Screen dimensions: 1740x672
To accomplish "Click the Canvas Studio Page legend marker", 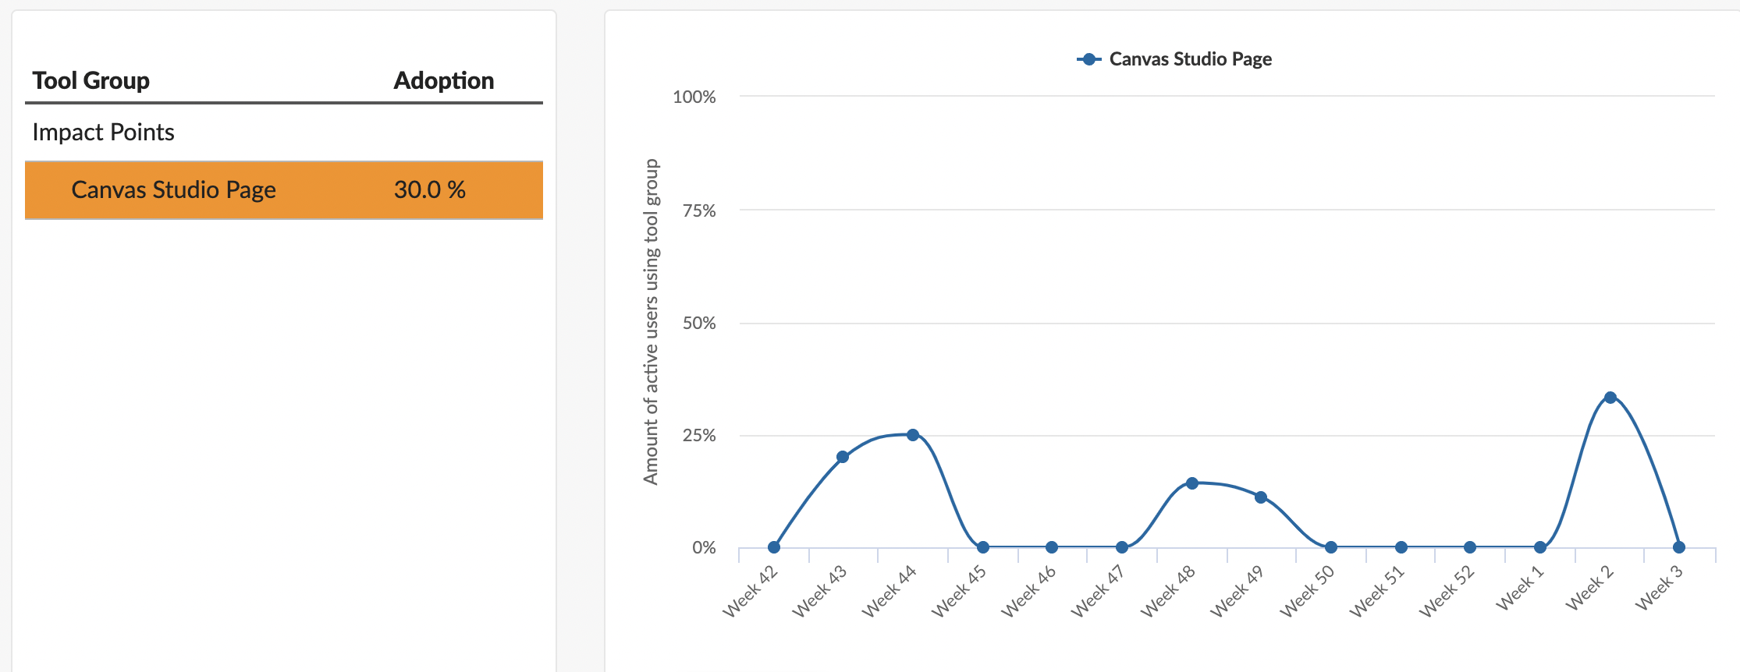I will coord(1088,58).
